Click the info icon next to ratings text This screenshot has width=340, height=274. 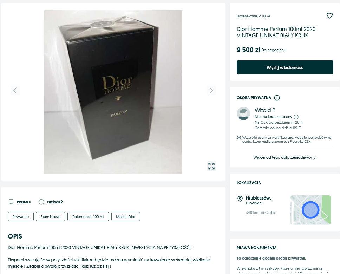pyautogui.click(x=296, y=117)
